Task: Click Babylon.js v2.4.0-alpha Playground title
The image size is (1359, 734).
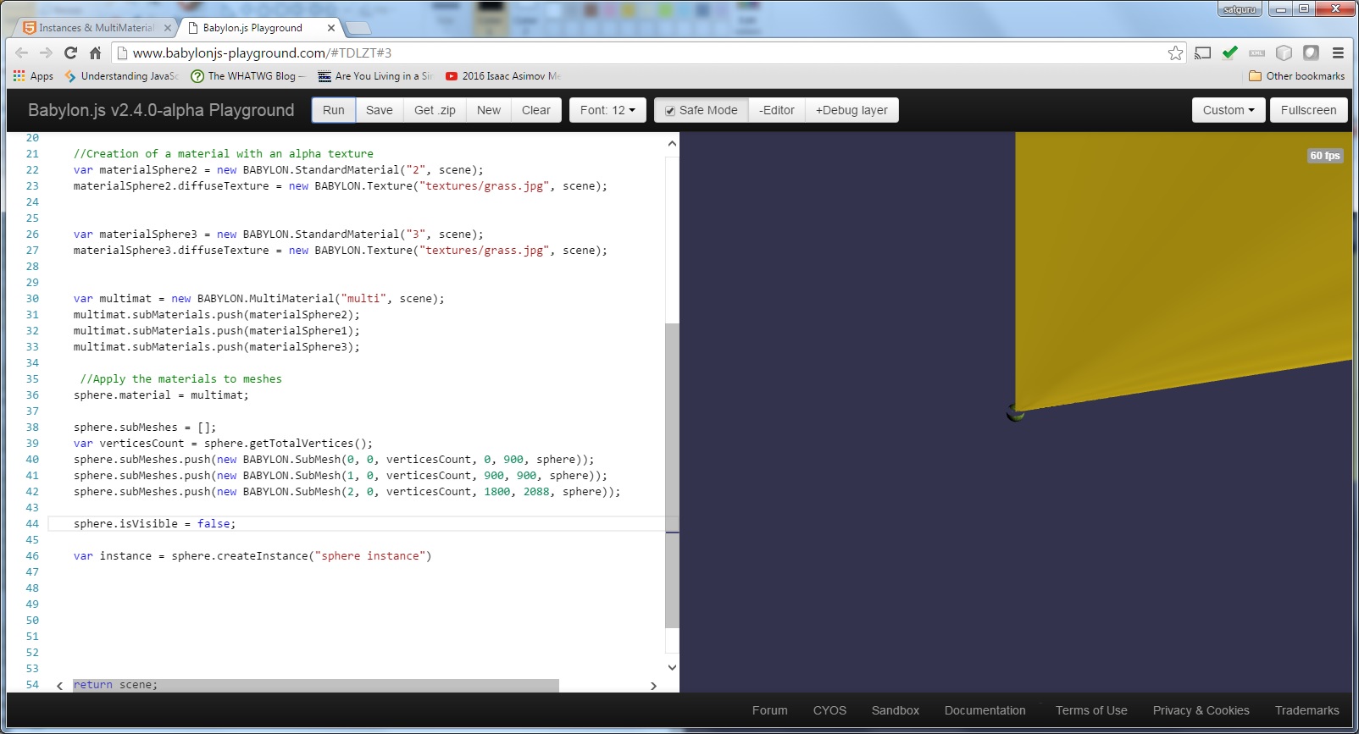Action: [x=161, y=110]
